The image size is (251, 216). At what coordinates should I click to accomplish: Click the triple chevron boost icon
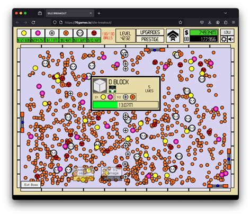[173, 36]
